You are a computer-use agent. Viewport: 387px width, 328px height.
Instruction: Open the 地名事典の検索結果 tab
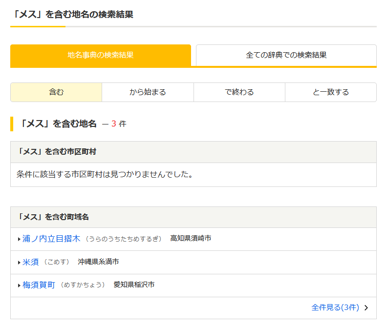(x=101, y=55)
